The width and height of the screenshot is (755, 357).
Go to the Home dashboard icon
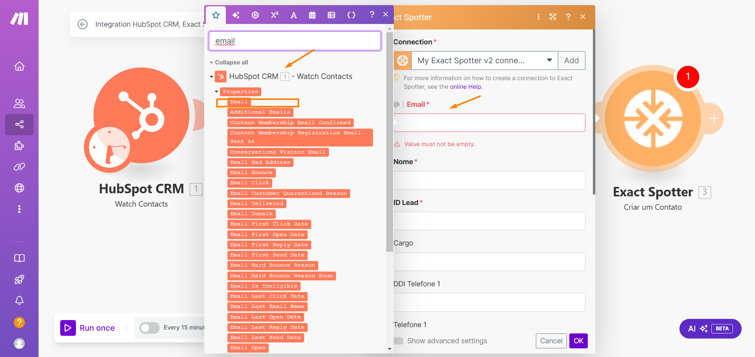(19, 66)
